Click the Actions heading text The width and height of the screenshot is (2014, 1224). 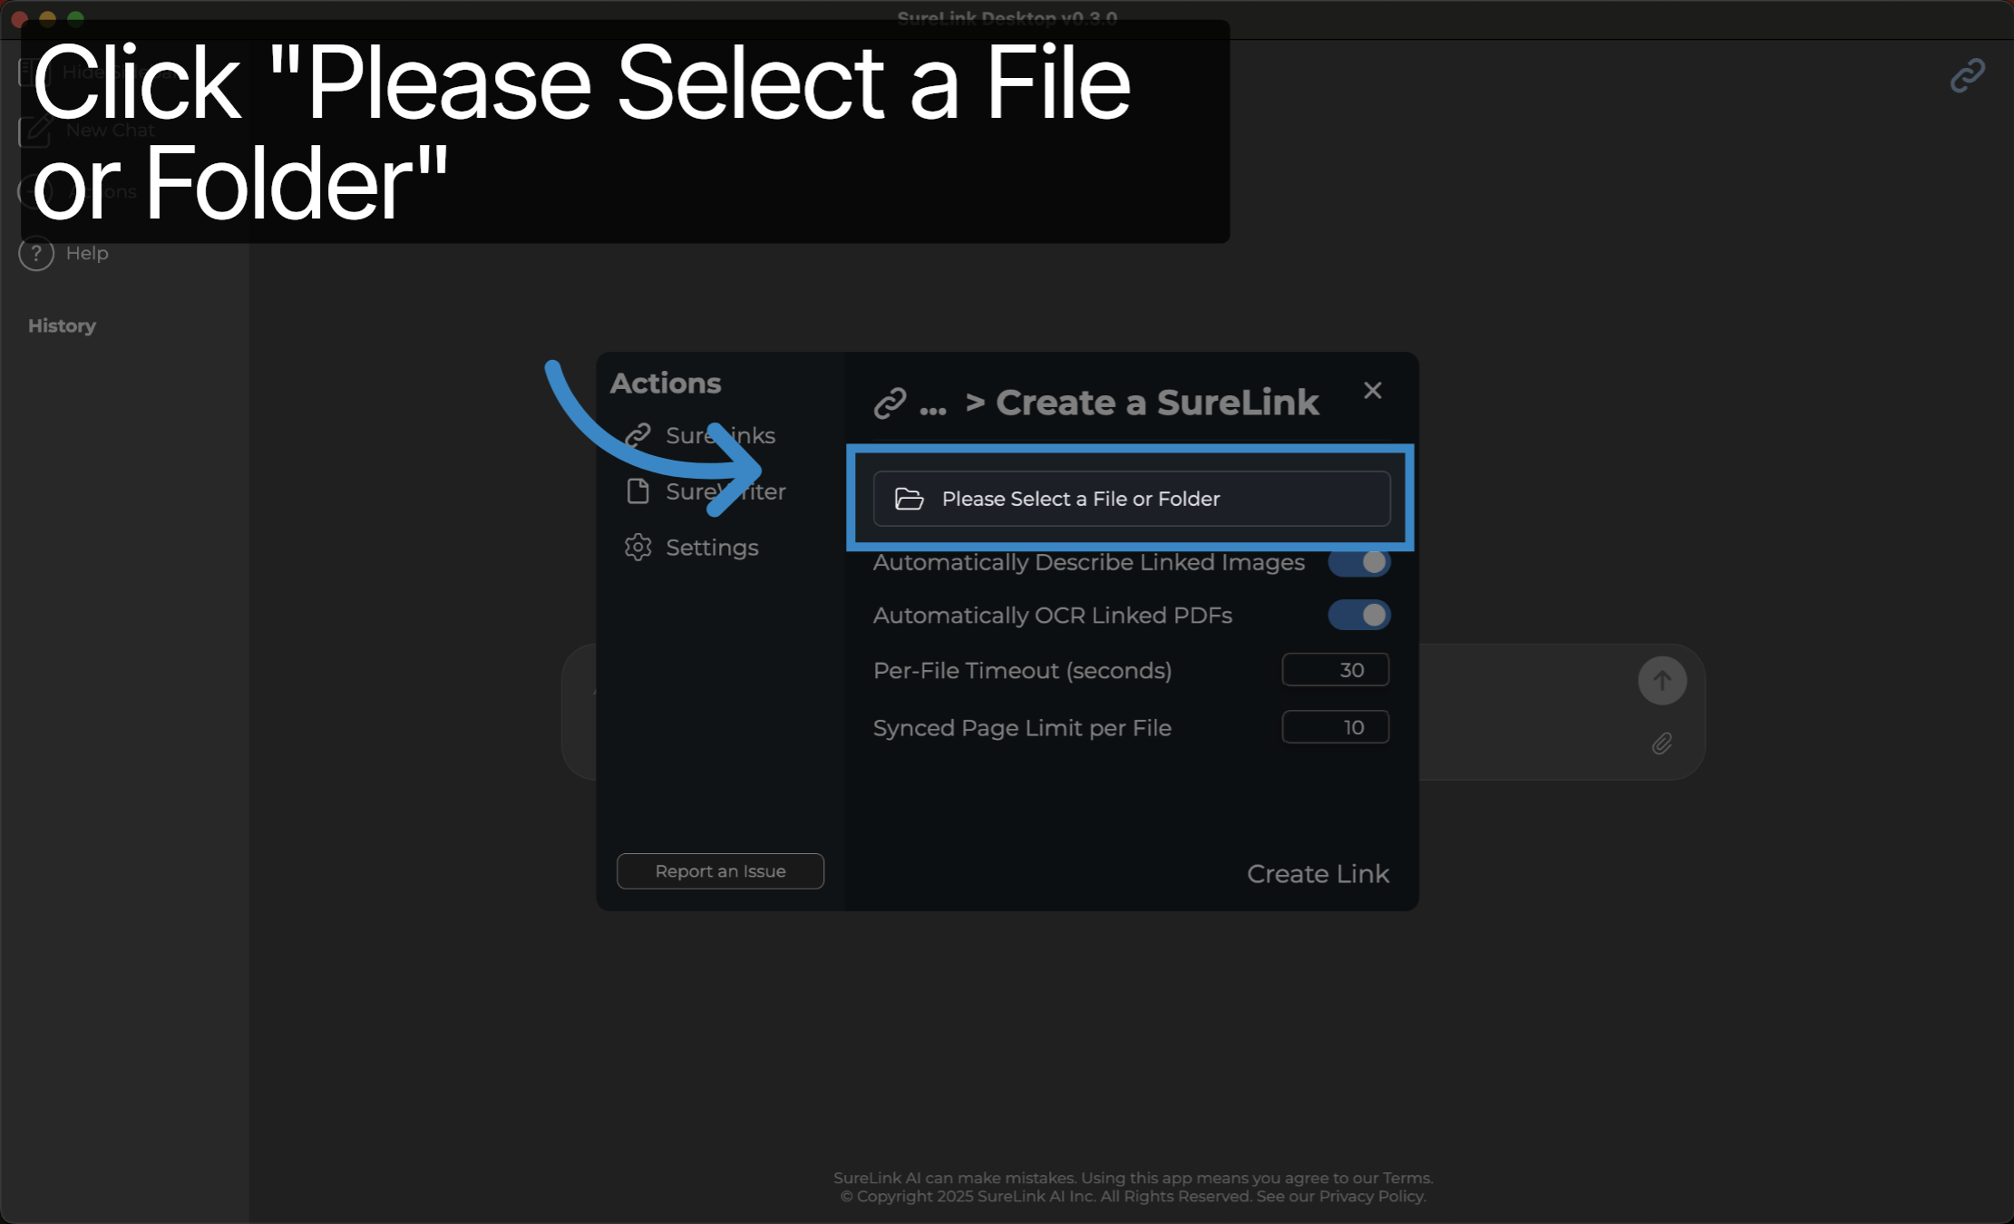point(666,384)
